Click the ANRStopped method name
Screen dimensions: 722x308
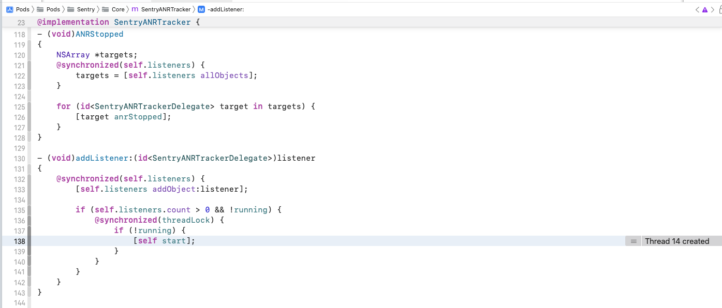[x=99, y=34]
